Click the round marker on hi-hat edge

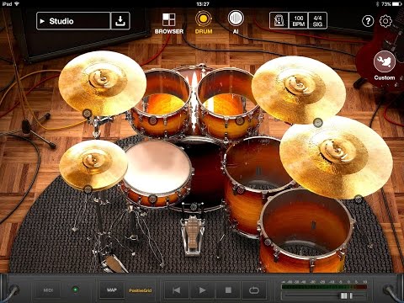88,189
